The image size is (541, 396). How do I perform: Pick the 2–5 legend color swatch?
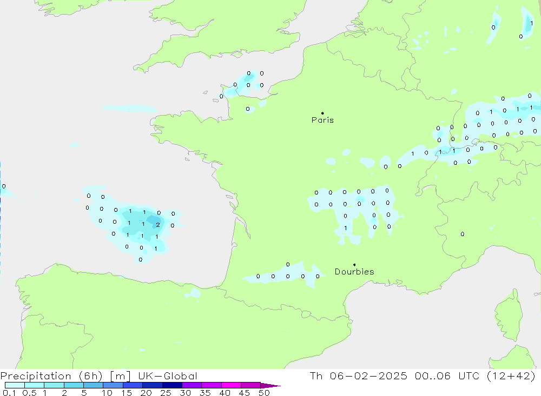[x=74, y=385]
